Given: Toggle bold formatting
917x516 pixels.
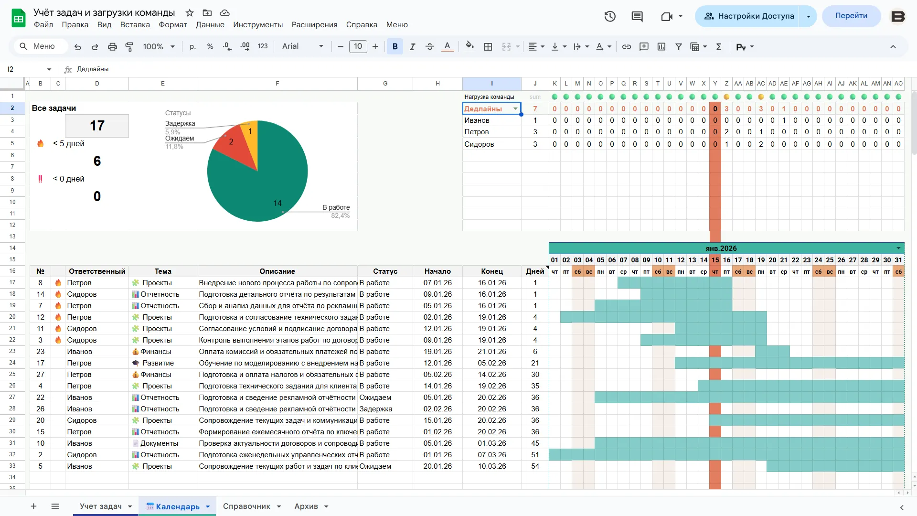Looking at the screenshot, I should 395,47.
